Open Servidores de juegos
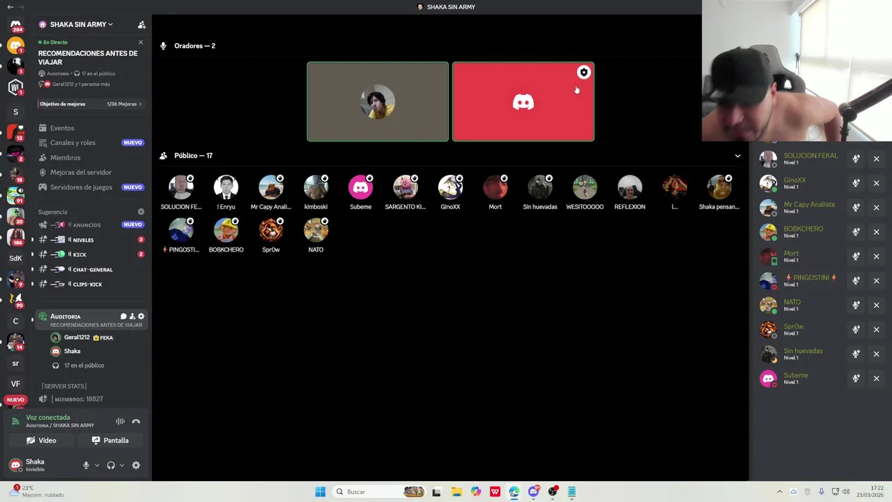Image resolution: width=892 pixels, height=502 pixels. coord(91,188)
